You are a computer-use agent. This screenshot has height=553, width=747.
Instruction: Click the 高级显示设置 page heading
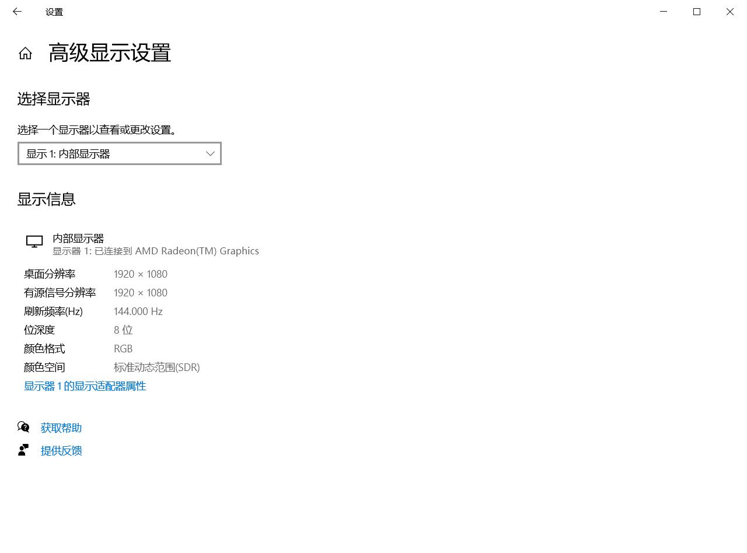[110, 53]
